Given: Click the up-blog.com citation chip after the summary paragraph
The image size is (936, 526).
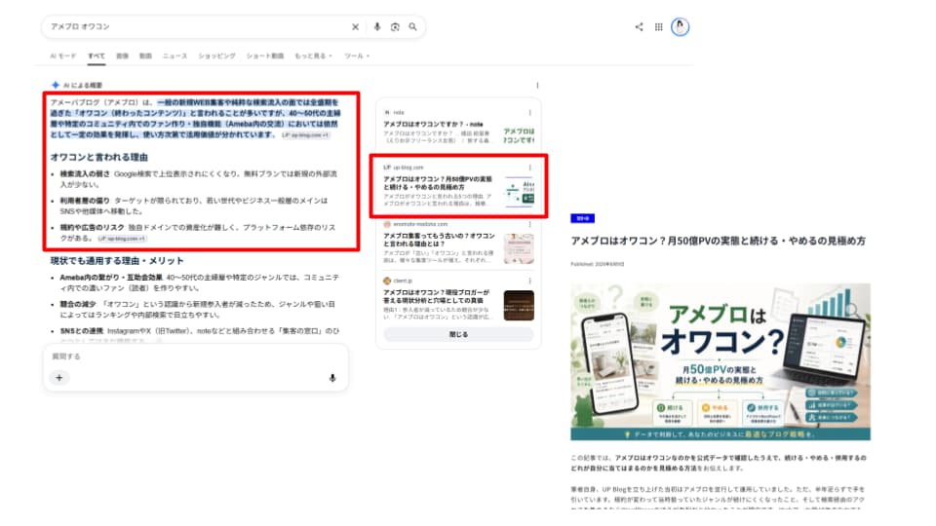Looking at the screenshot, I should click(x=305, y=135).
